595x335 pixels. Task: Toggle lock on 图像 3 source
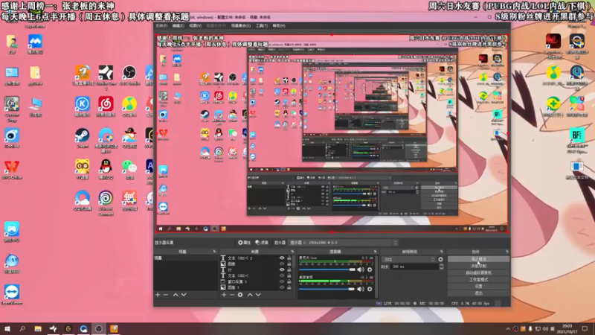click(289, 287)
